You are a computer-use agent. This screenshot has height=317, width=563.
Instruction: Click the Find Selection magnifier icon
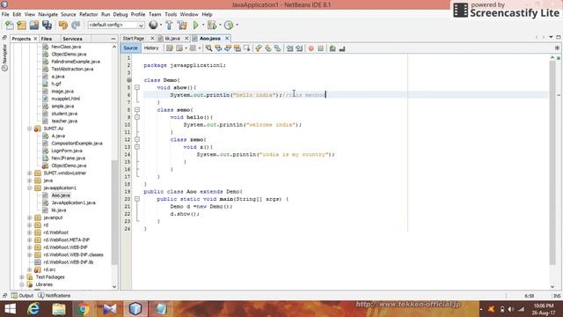pos(208,48)
